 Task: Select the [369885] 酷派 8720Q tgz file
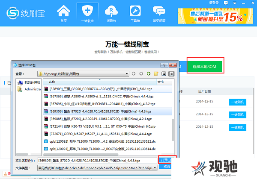tap(108, 119)
